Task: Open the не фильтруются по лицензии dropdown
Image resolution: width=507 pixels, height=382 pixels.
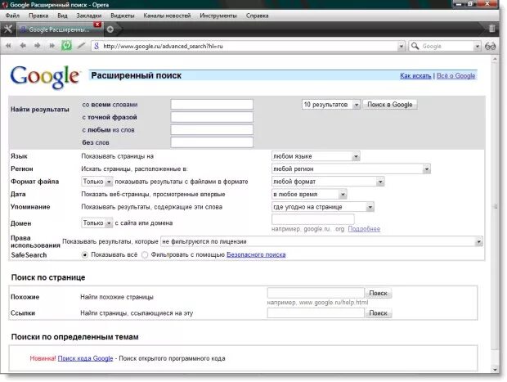Action: coord(321,241)
